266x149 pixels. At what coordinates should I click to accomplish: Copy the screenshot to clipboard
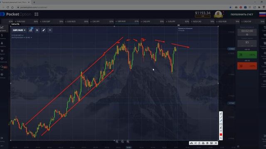pyautogui.click(x=207, y=143)
